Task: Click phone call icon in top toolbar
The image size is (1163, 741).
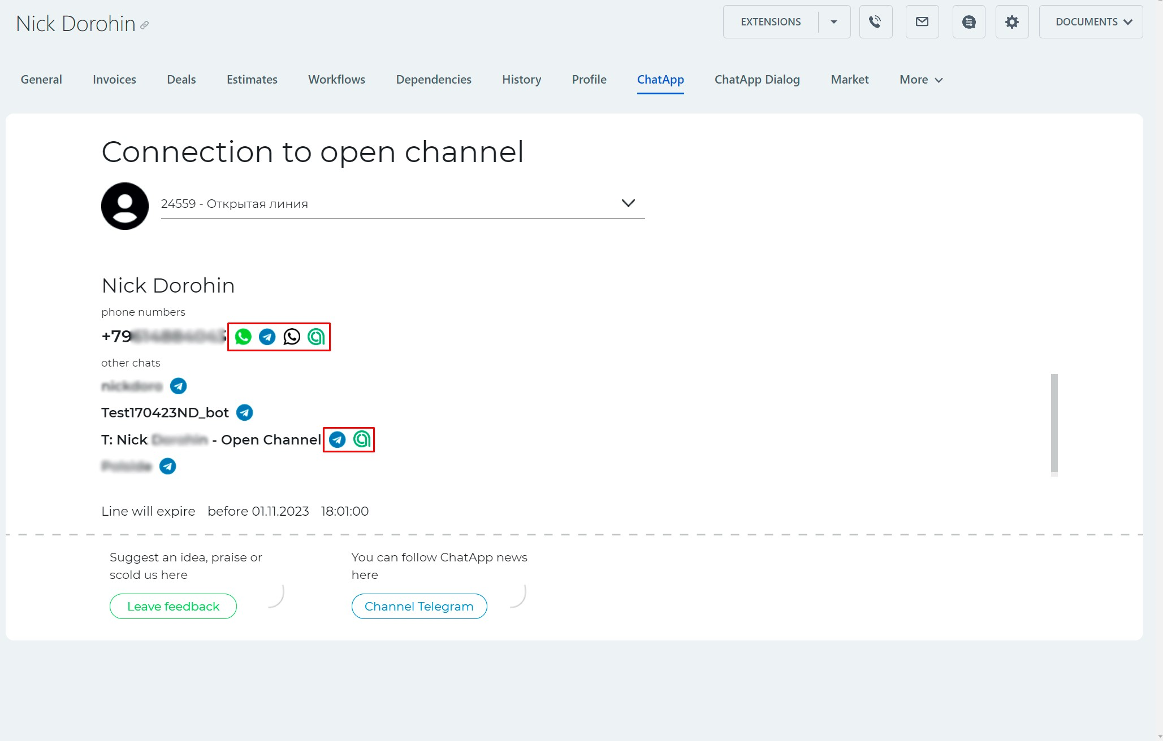Action: [x=875, y=22]
